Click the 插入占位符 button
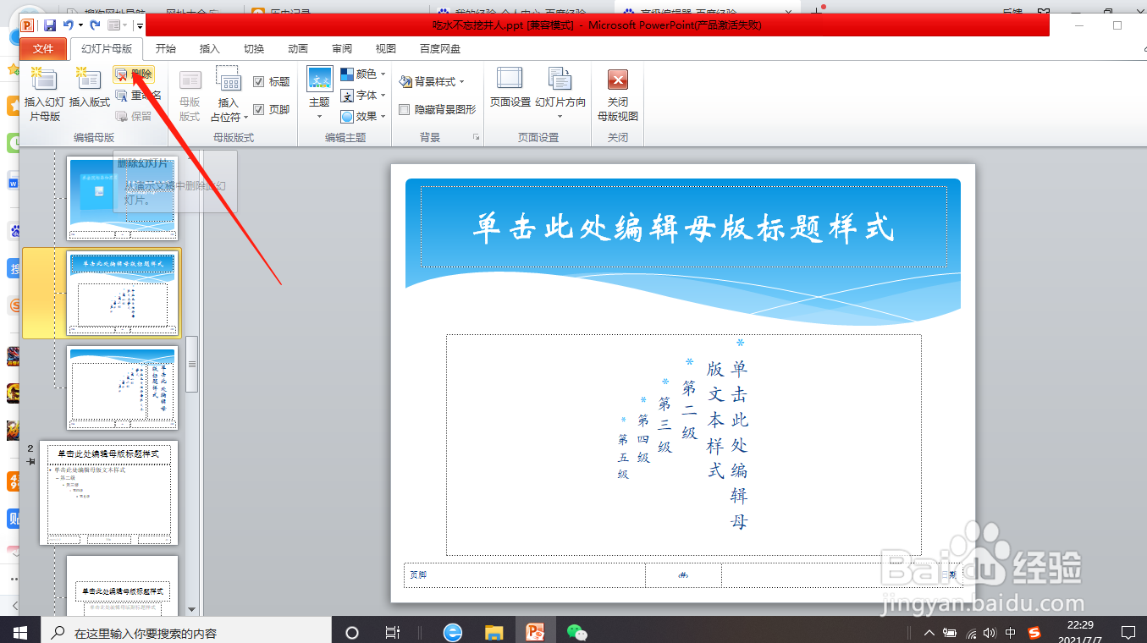The height and width of the screenshot is (643, 1147). tap(227, 93)
